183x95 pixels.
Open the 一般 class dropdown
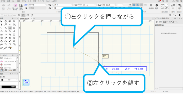[x=57, y=8]
